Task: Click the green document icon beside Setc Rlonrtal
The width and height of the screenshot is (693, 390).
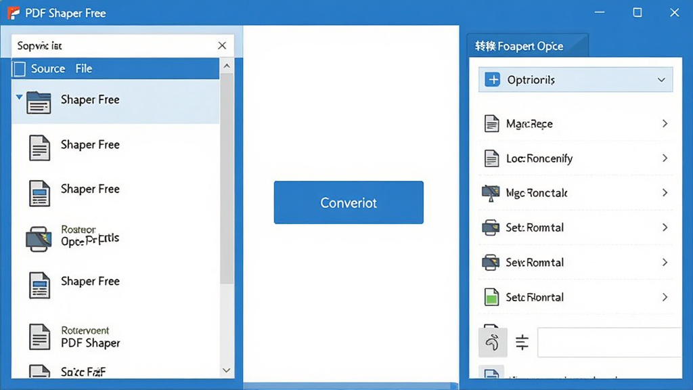Action: tap(491, 297)
